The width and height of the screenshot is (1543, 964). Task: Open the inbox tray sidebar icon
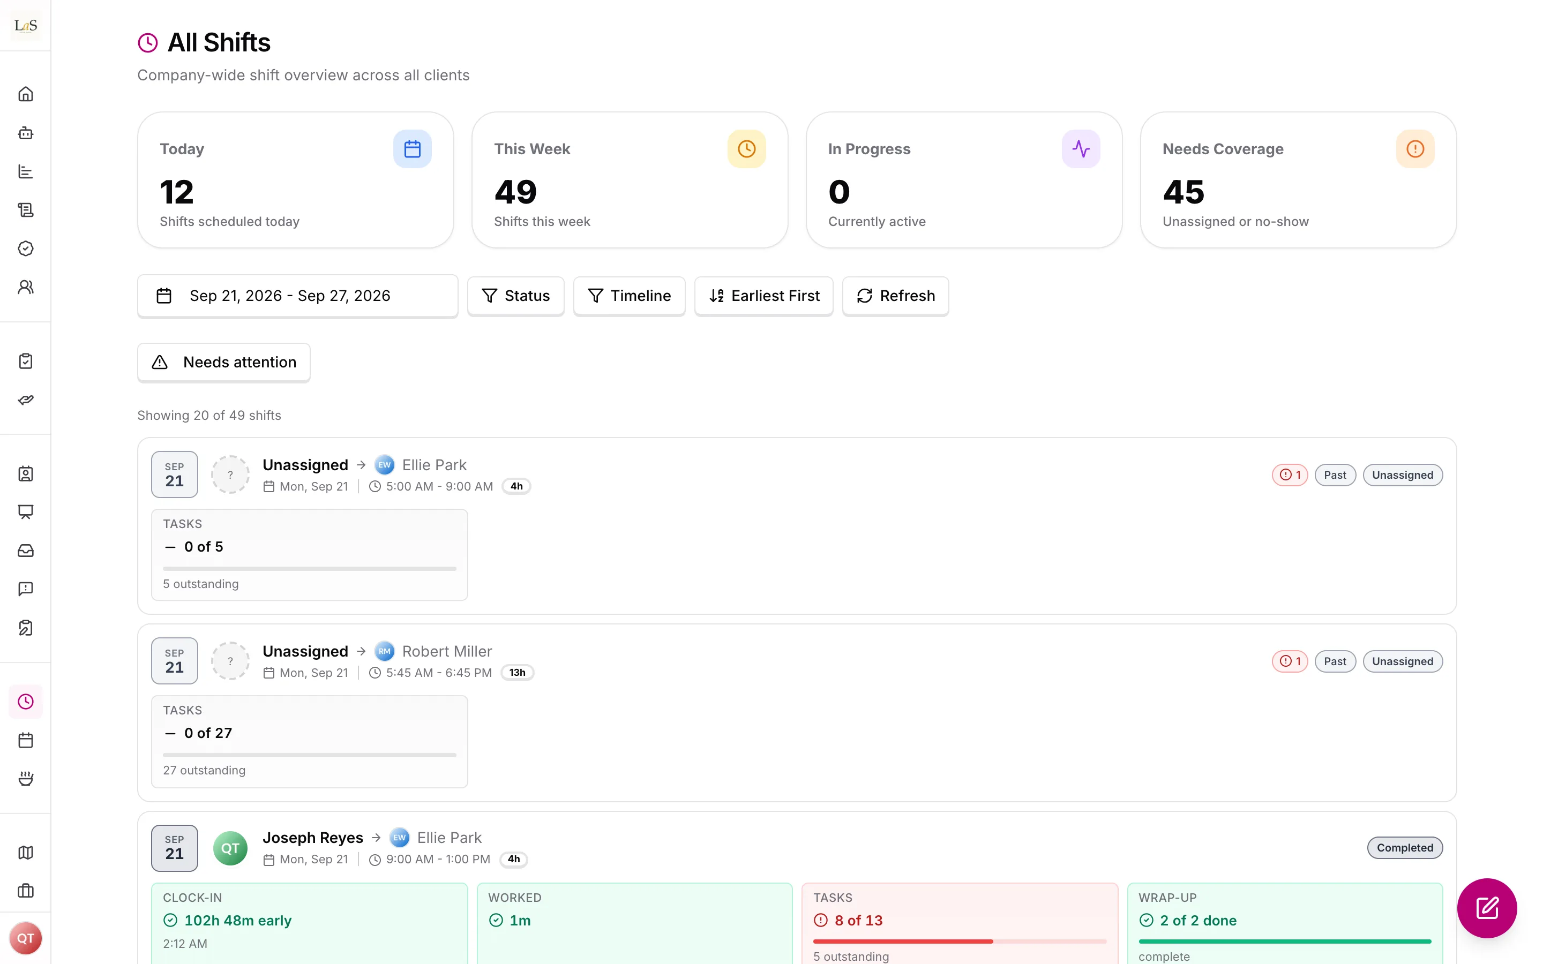[x=26, y=551]
